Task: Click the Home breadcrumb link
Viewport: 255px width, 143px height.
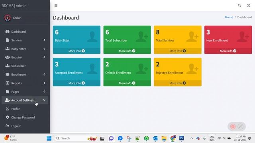Action: pyautogui.click(x=229, y=17)
